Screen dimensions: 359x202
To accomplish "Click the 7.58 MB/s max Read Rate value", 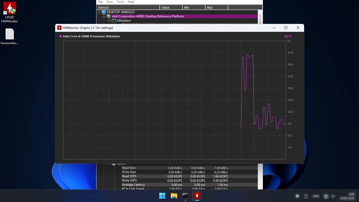I will [221, 168].
